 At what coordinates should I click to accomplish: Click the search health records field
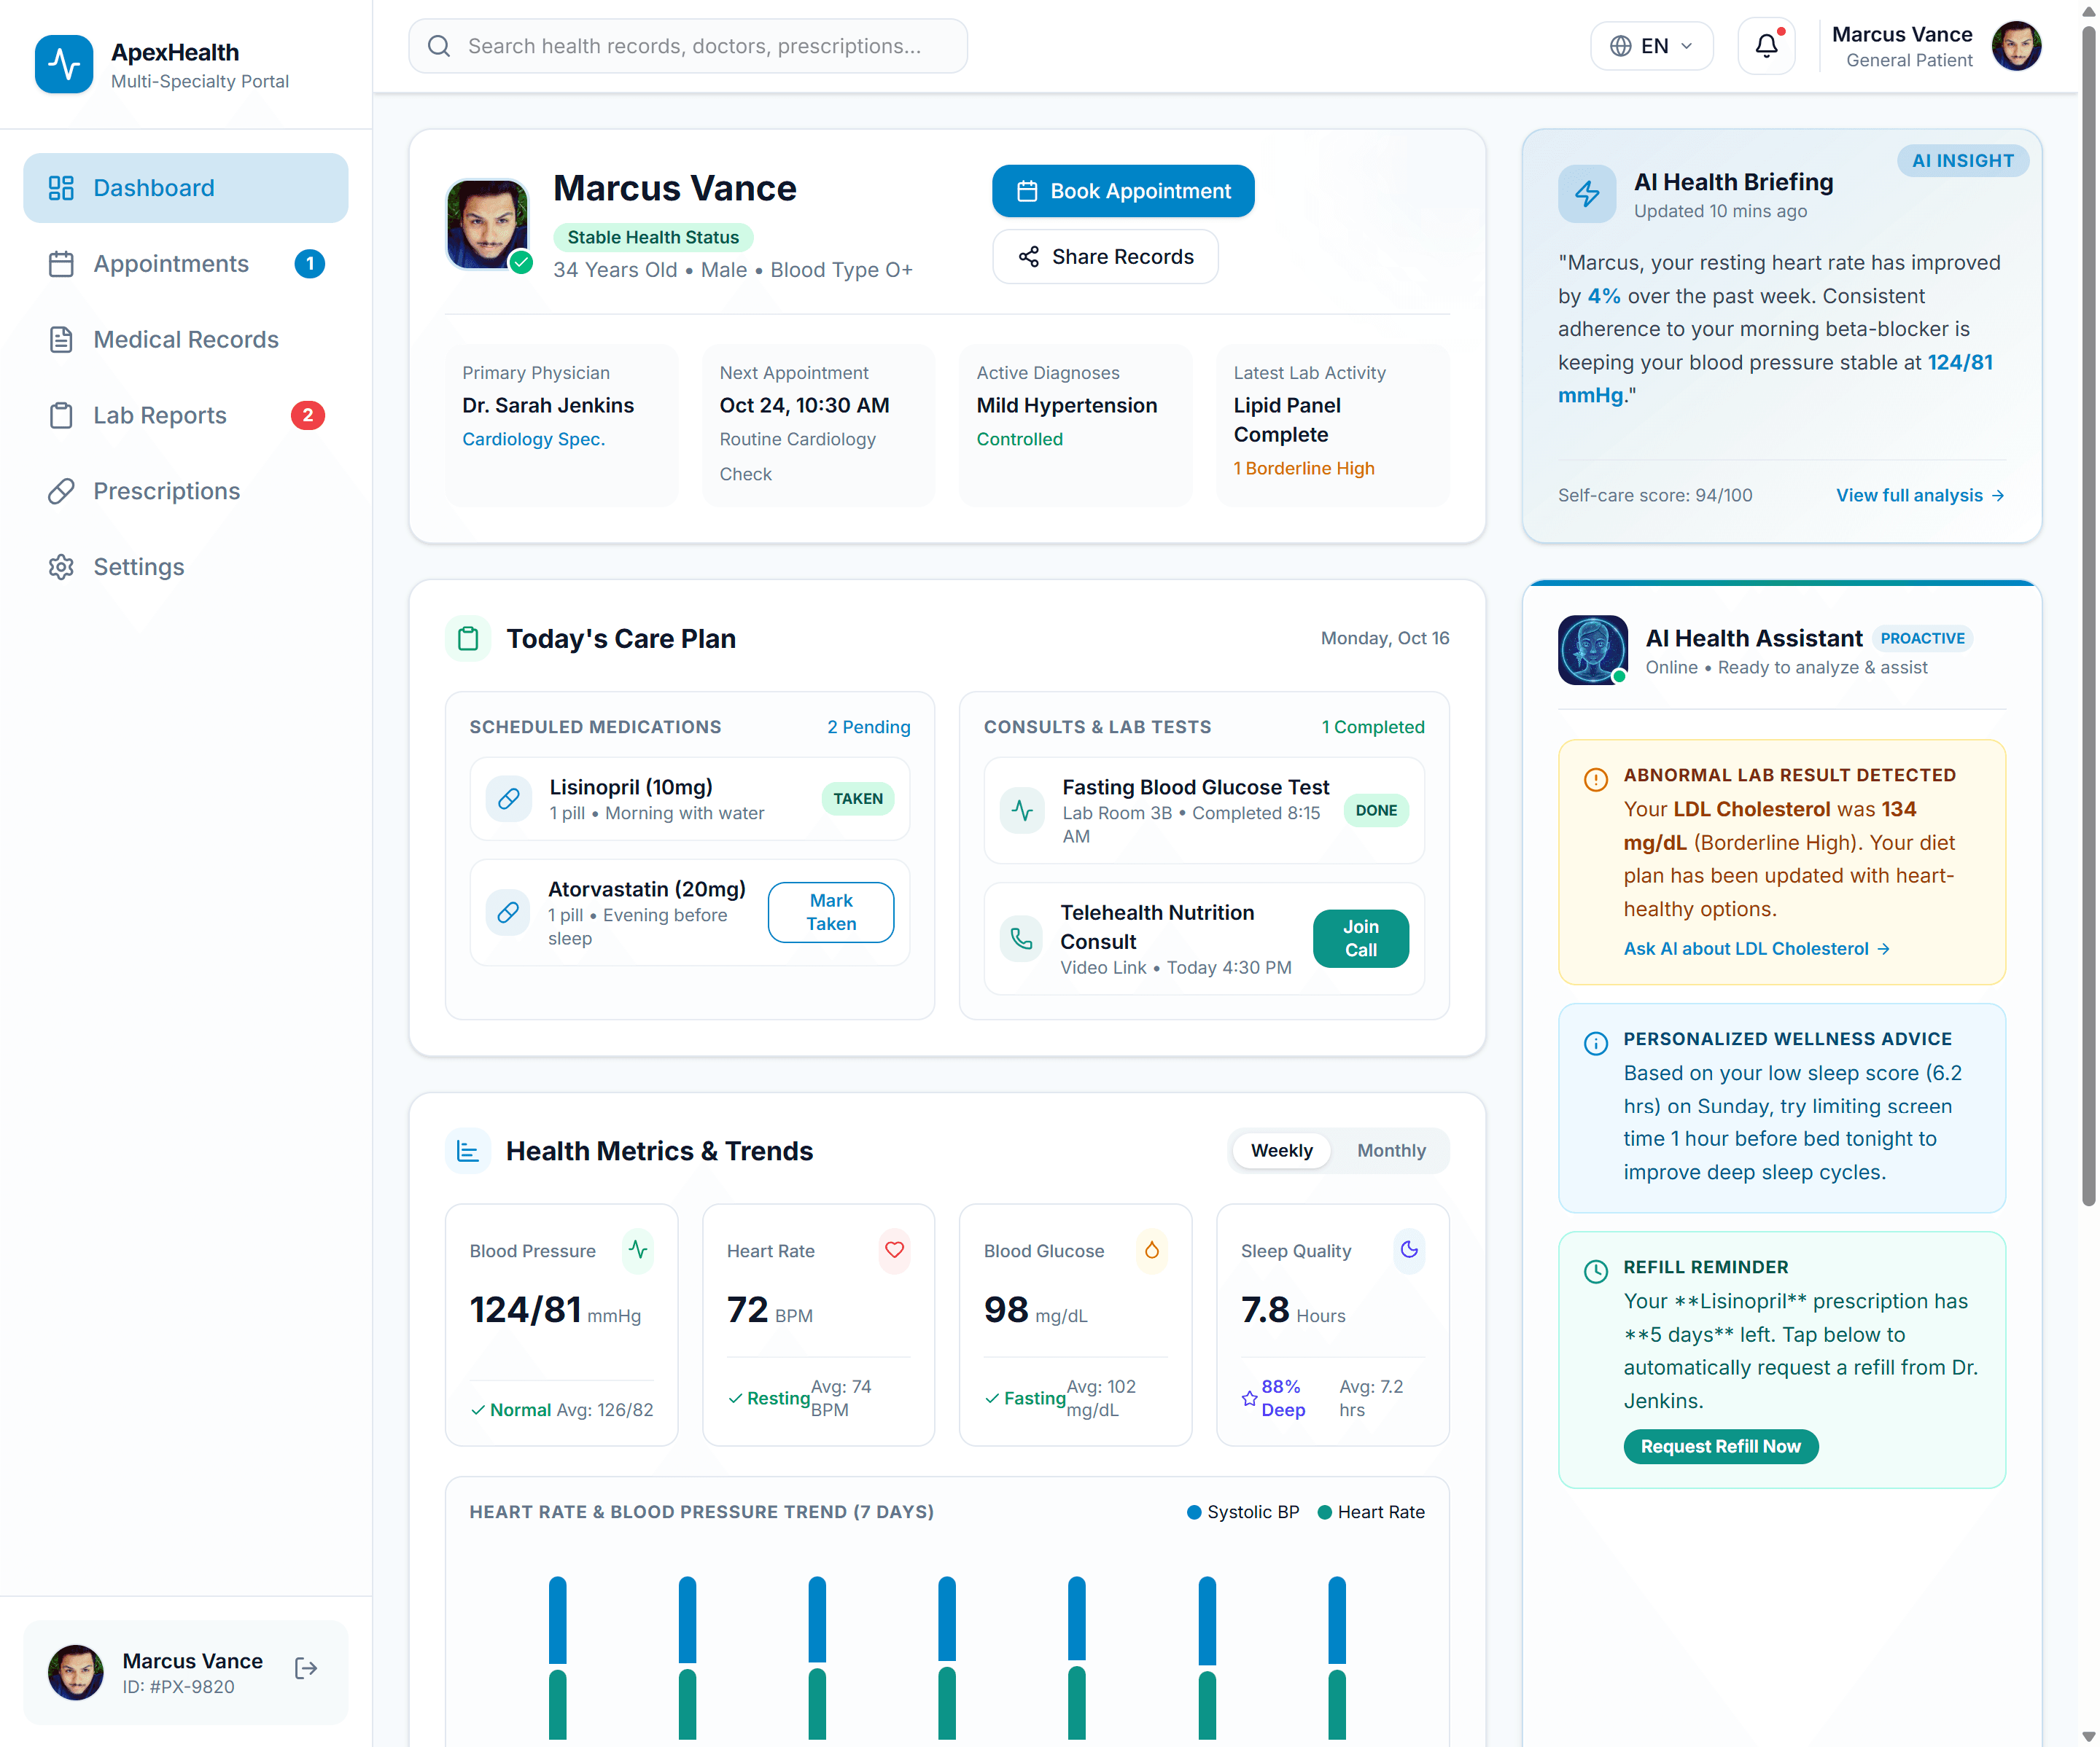point(688,46)
